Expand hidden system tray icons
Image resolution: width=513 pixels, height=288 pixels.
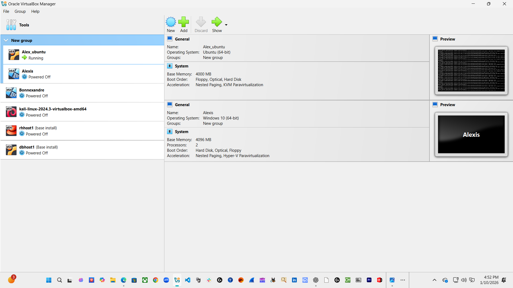(x=434, y=280)
